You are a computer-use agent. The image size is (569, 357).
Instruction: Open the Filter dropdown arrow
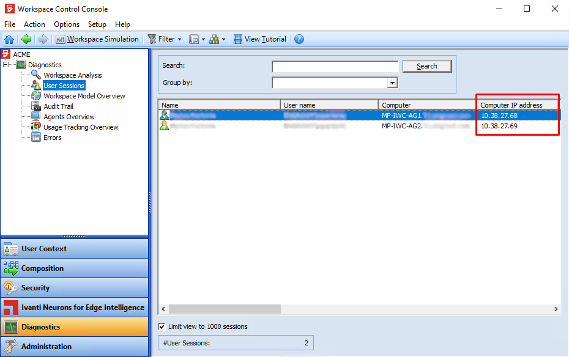click(179, 39)
